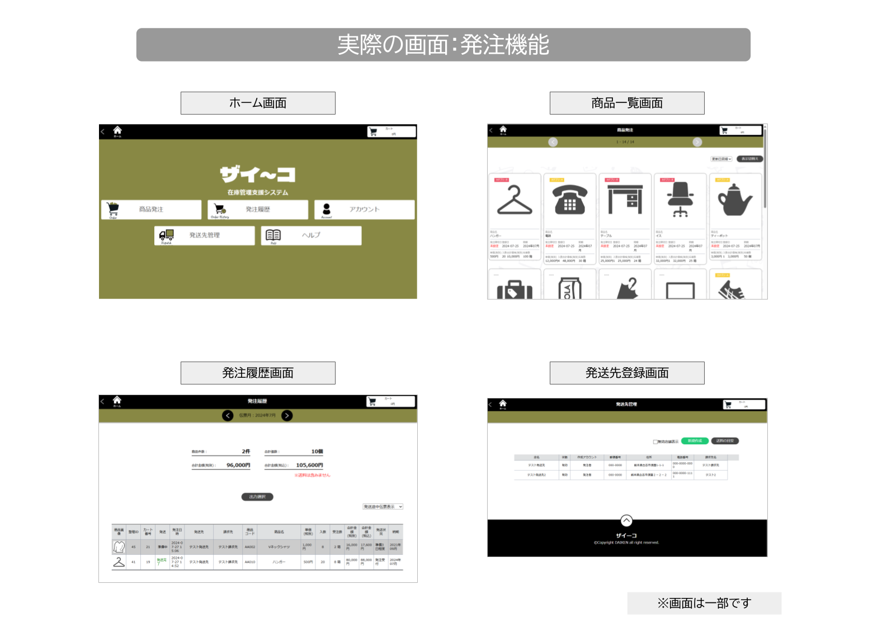Select the テスト発送先2 row in destination table
This screenshot has width=887, height=627.
pos(621,475)
